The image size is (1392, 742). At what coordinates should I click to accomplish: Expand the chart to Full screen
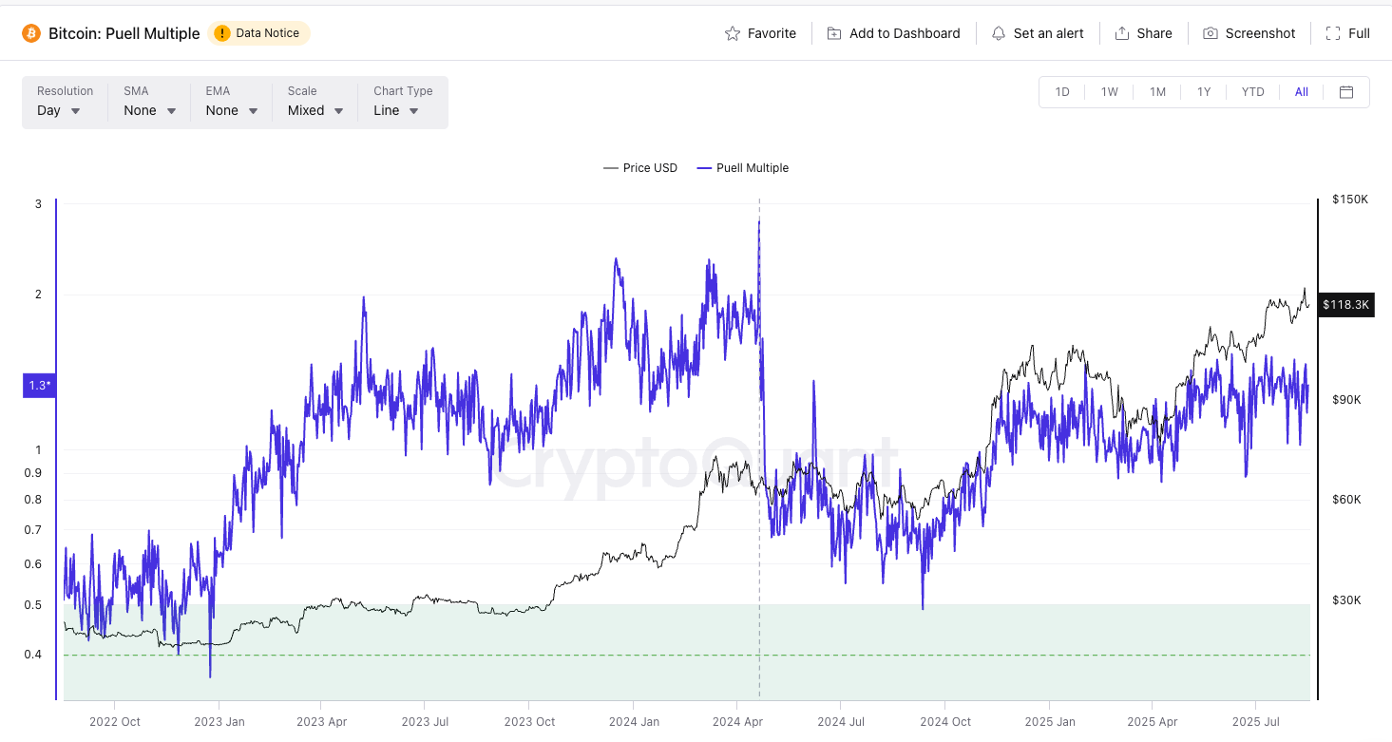pyautogui.click(x=1347, y=33)
